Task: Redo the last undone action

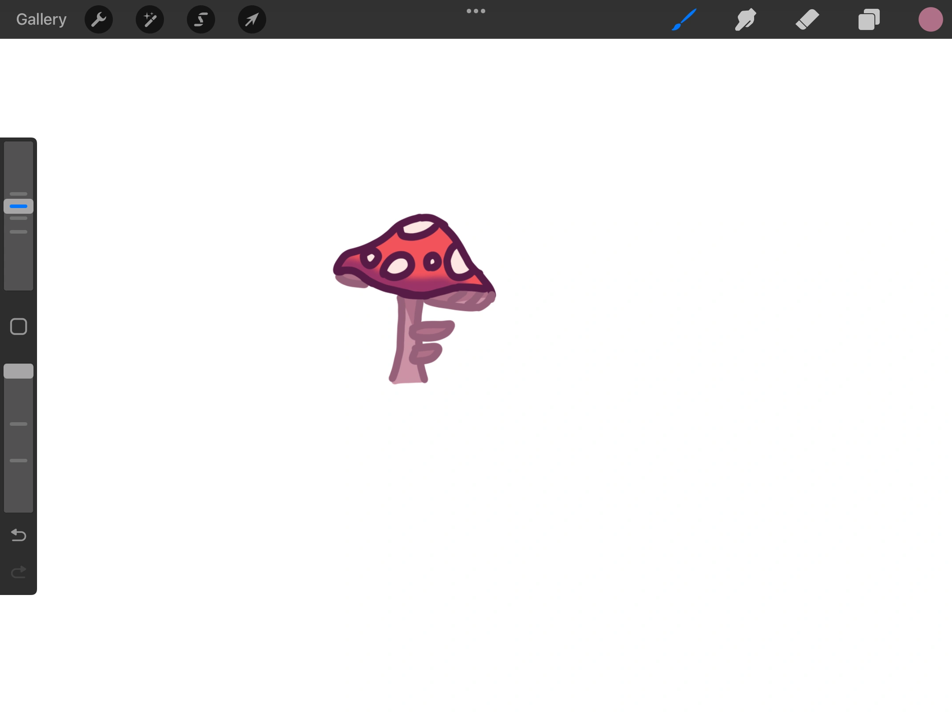Action: [x=19, y=572]
